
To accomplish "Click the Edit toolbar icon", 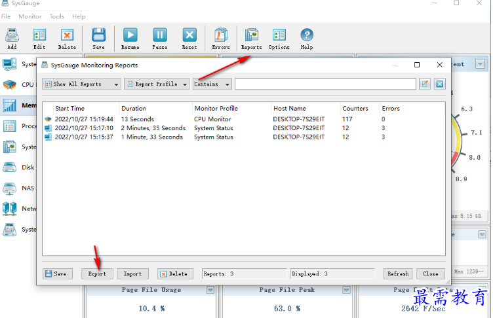I will tap(39, 35).
